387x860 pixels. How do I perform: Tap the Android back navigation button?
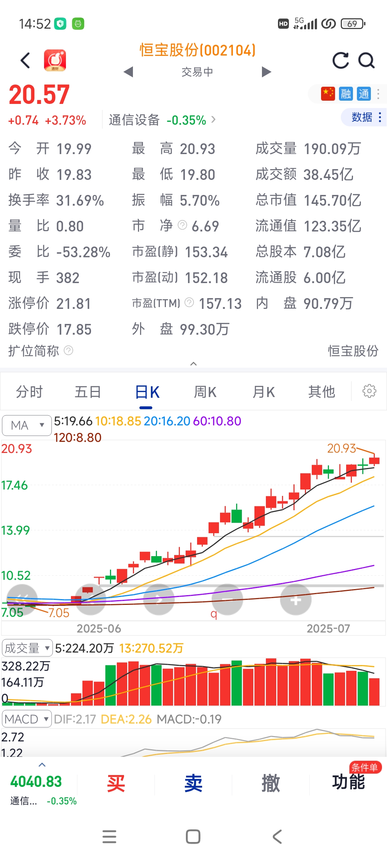pos(277,837)
